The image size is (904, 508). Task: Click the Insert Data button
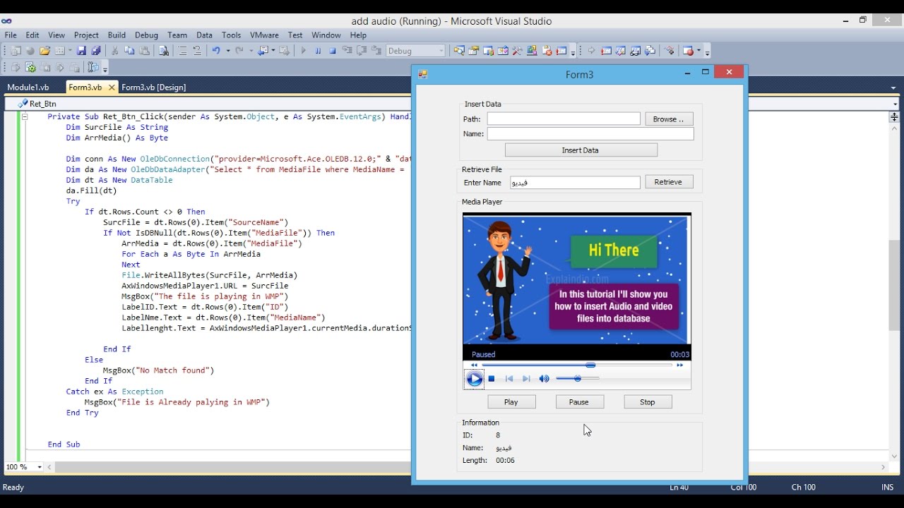pyautogui.click(x=581, y=150)
